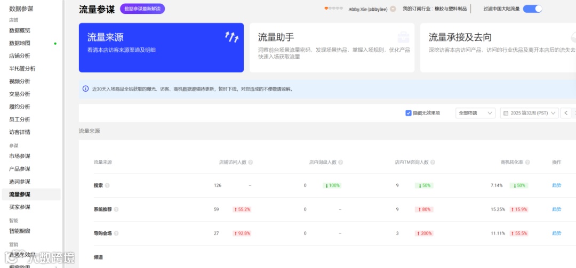This screenshot has width=576, height=268.
Task: Select 流量参谋 in the sidebar
Action: pyautogui.click(x=31, y=194)
